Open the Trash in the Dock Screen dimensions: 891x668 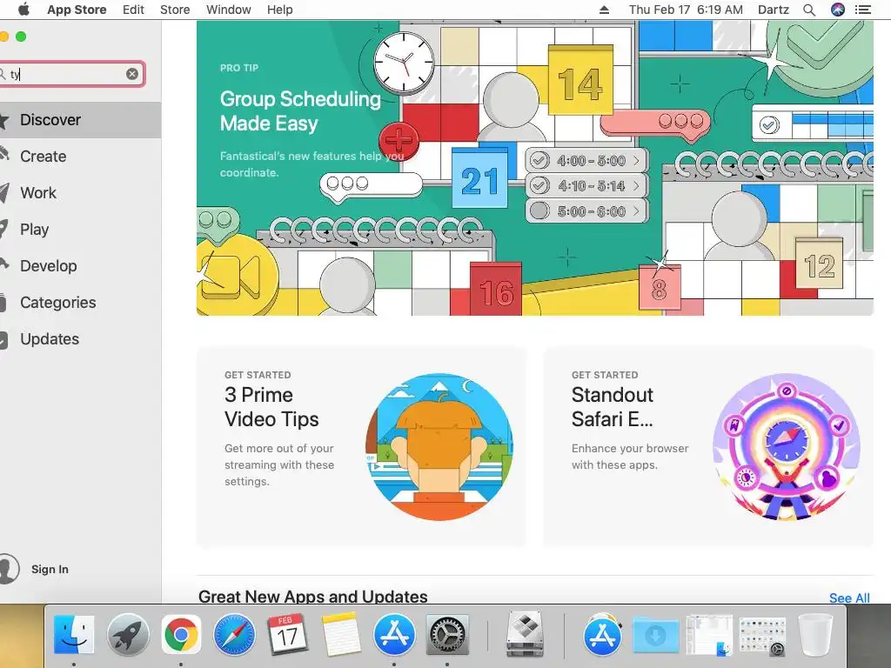tap(815, 634)
